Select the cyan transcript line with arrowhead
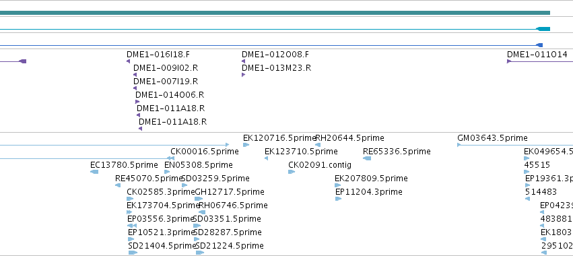This screenshot has width=573, height=256. point(275,29)
